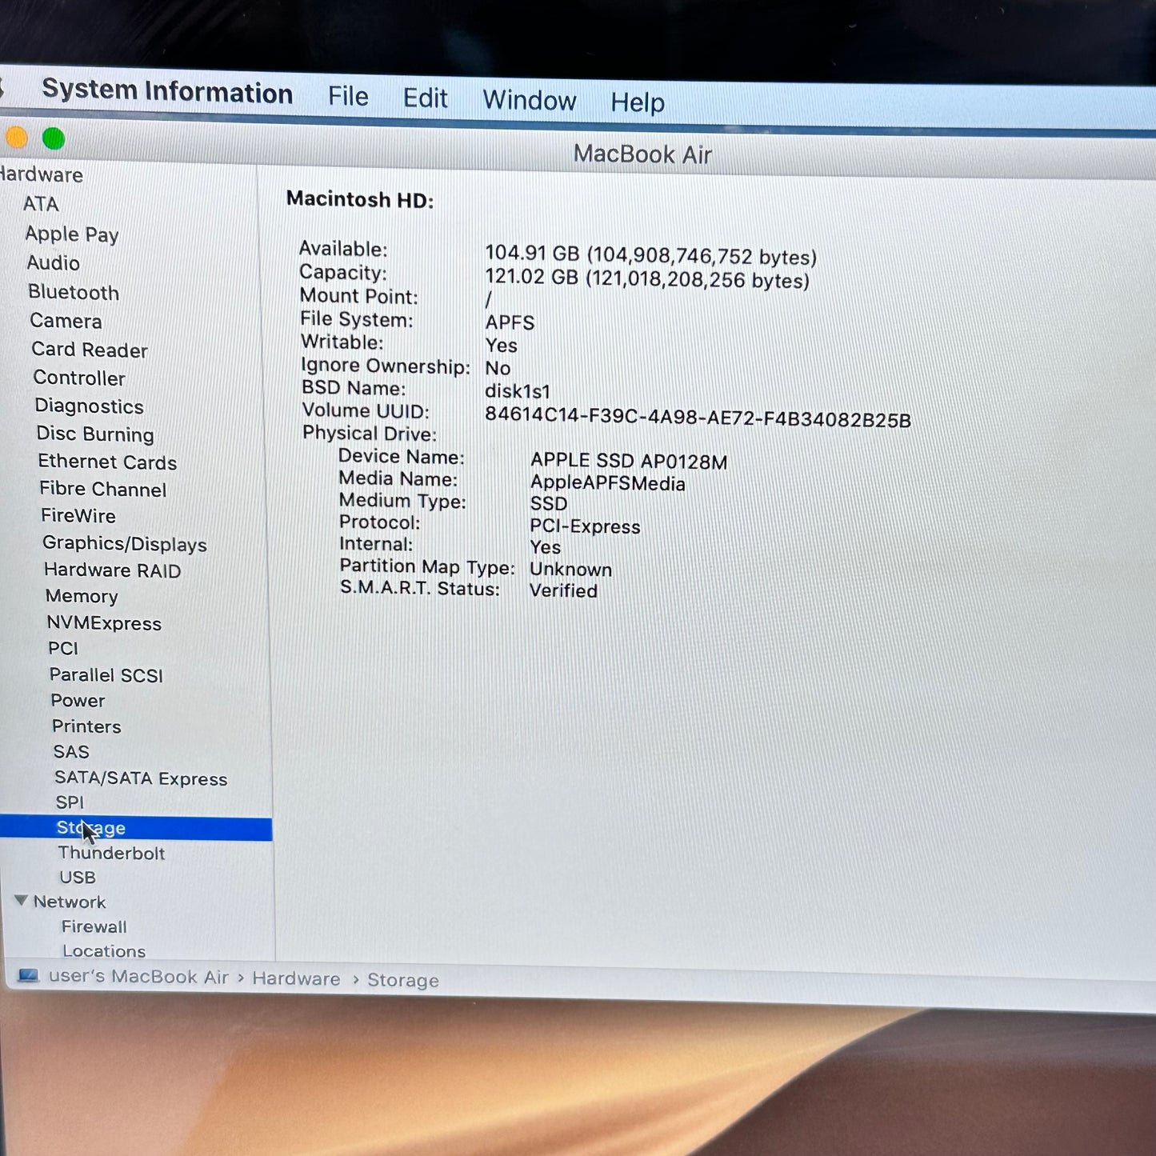The image size is (1156, 1156).
Task: Select Parallel SCSI in the sidebar
Action: coord(106,674)
